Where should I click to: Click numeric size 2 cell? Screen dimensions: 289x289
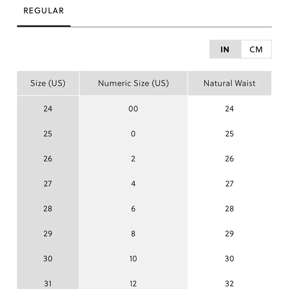tap(133, 159)
